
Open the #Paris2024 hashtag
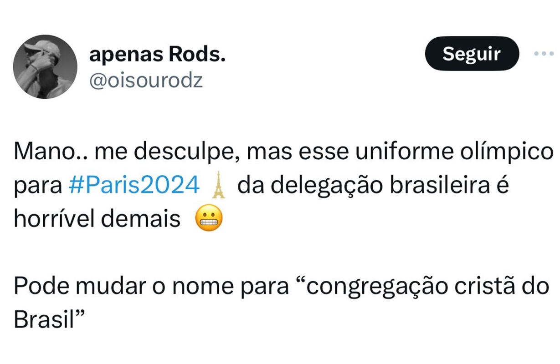click(x=134, y=186)
